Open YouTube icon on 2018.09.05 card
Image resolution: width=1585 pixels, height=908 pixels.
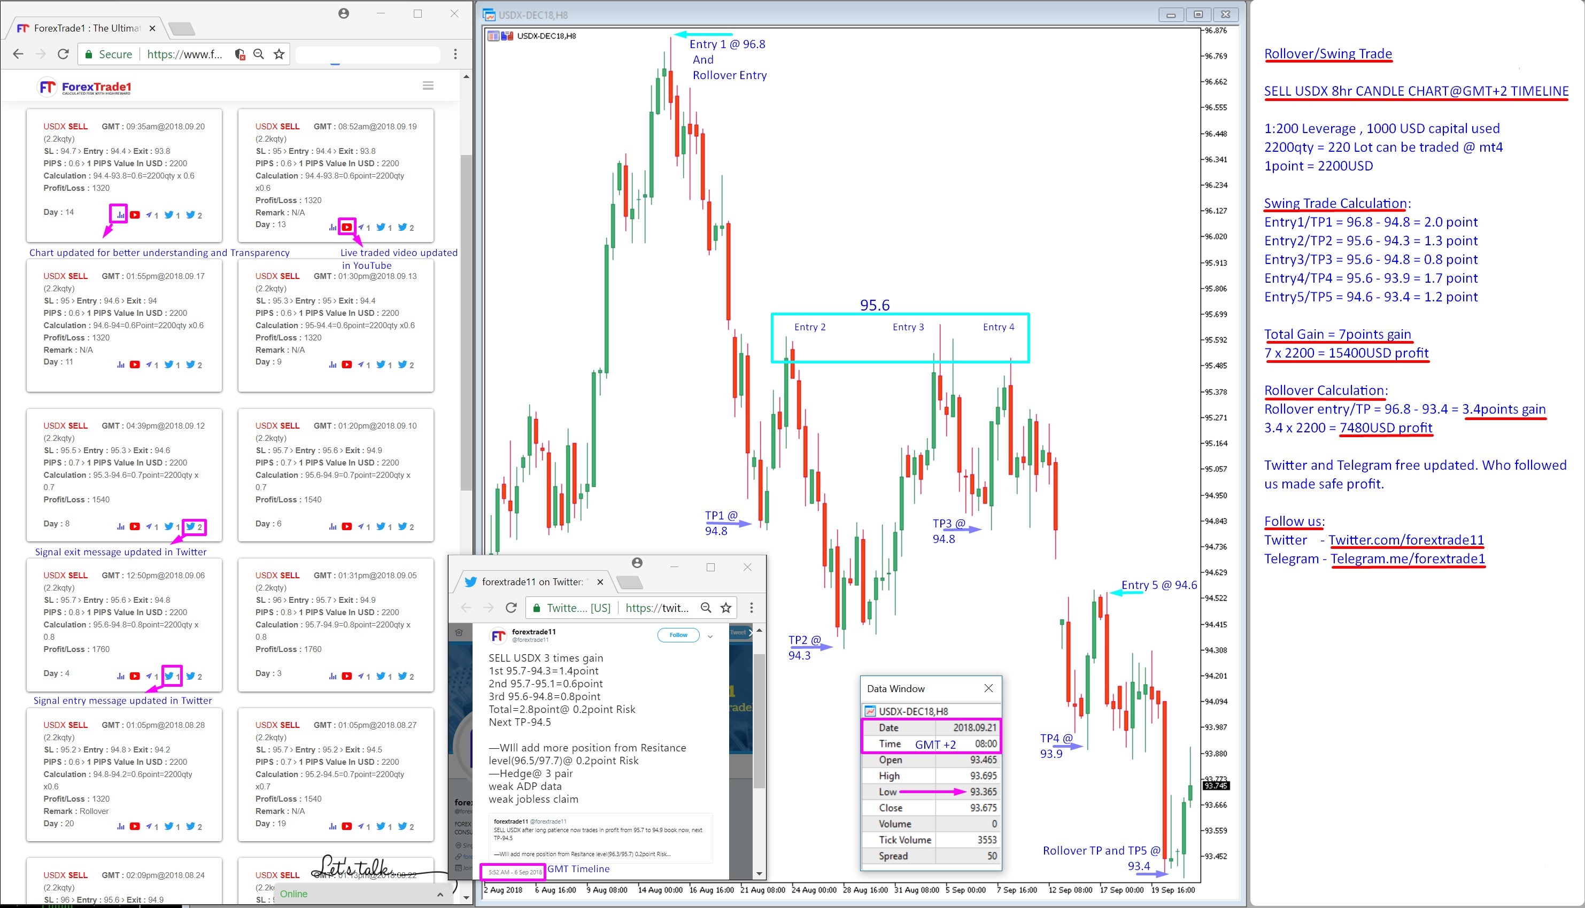pyautogui.click(x=347, y=676)
